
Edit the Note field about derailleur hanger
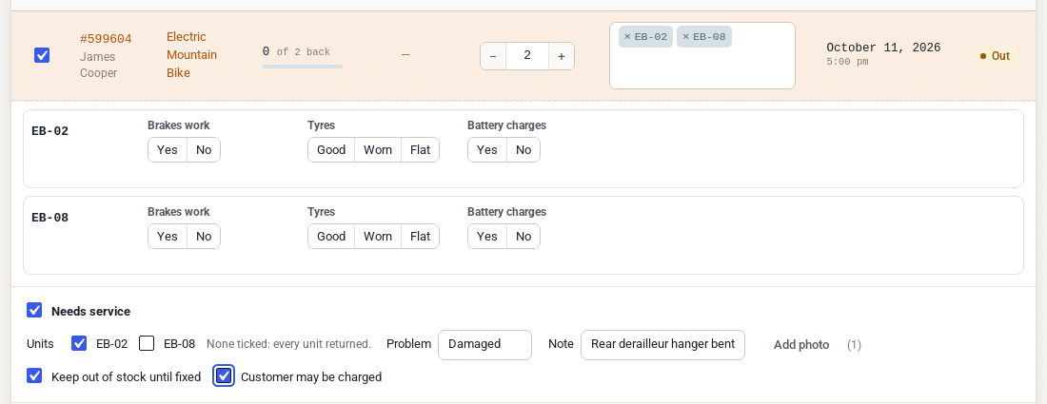[662, 345]
